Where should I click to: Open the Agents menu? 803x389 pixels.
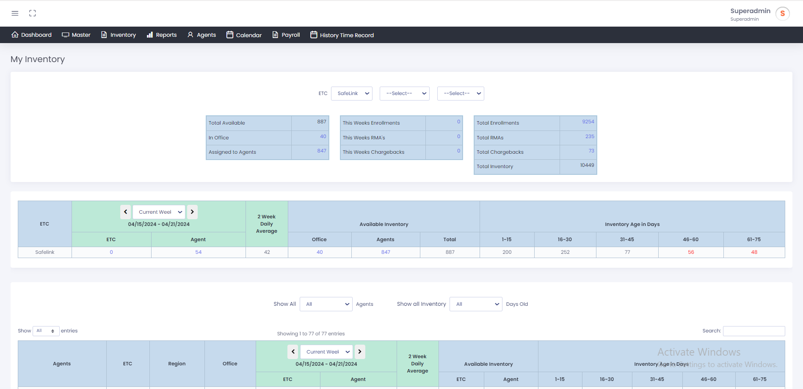click(202, 35)
